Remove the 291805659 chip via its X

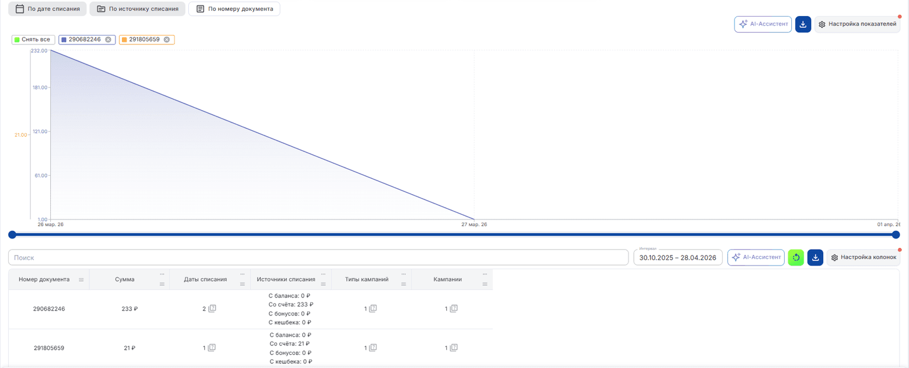pos(166,40)
